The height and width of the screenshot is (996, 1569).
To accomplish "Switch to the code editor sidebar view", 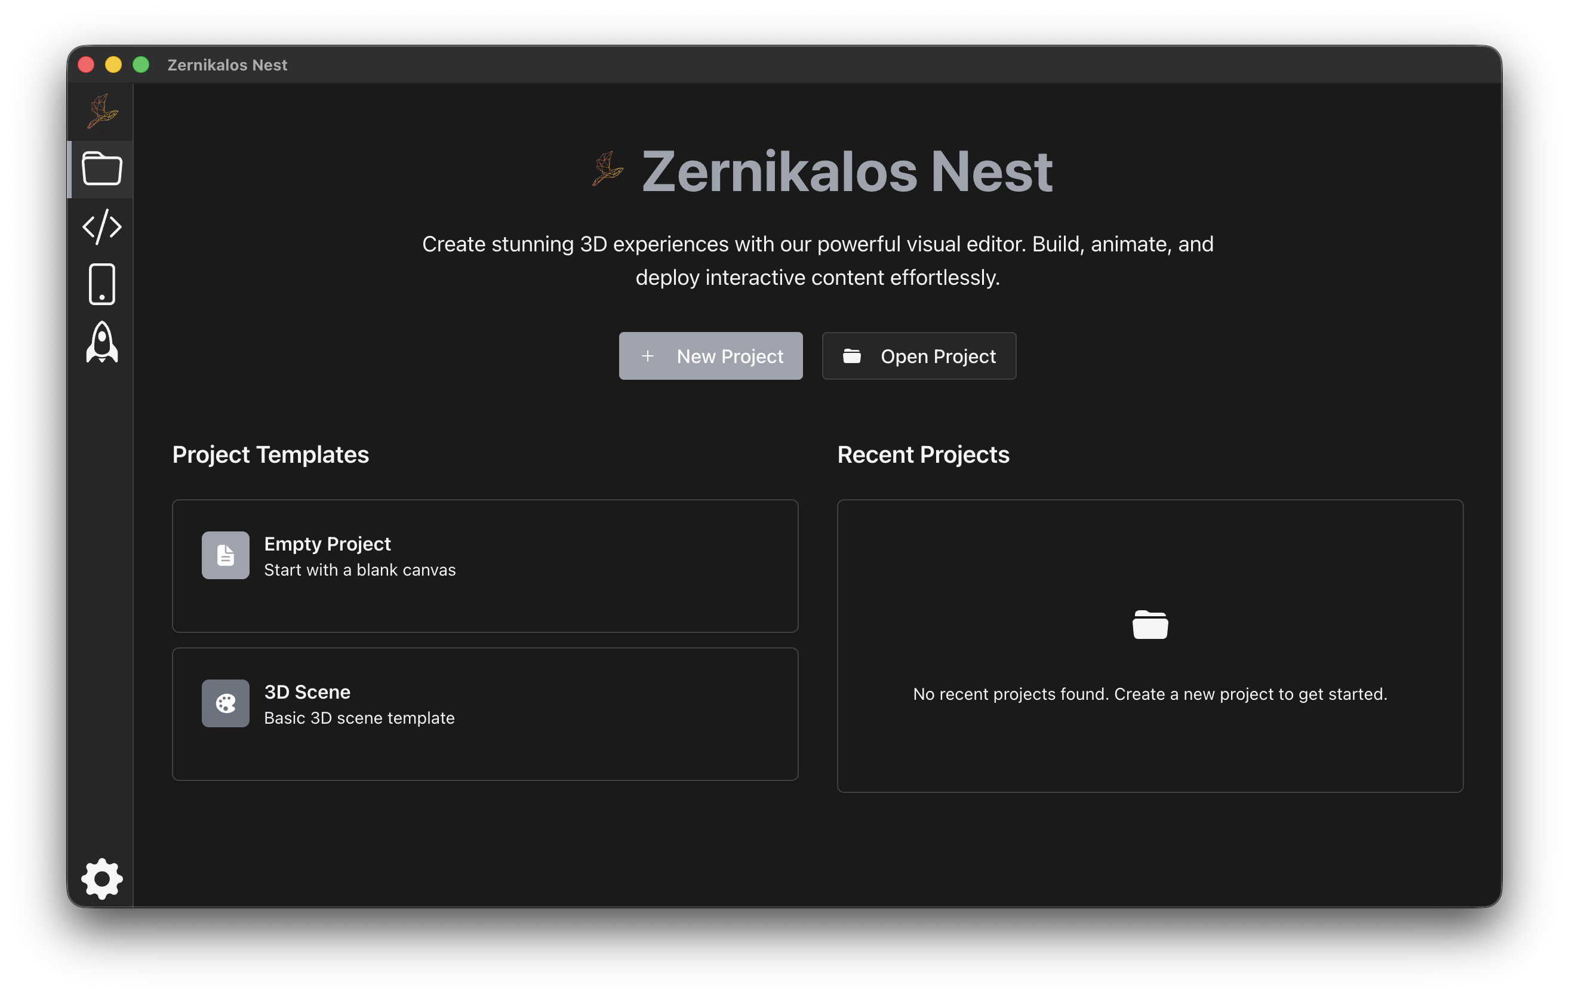I will pos(101,227).
